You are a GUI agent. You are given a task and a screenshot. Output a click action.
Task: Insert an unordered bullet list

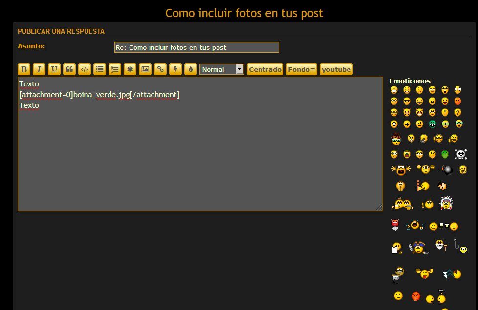100,69
